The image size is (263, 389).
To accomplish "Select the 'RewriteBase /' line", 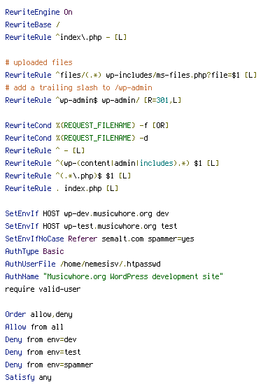I will click(32, 24).
